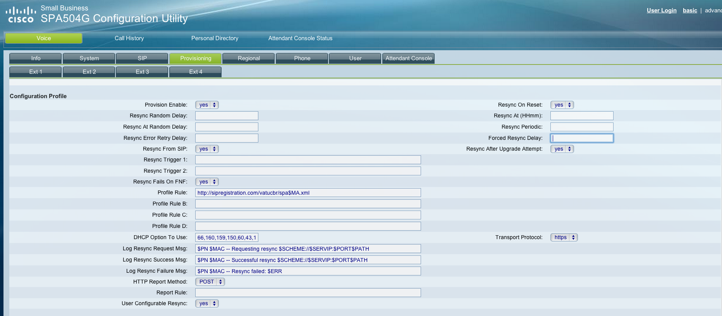Open the Resync On Reset dropdown
The width and height of the screenshot is (722, 316).
pos(562,105)
